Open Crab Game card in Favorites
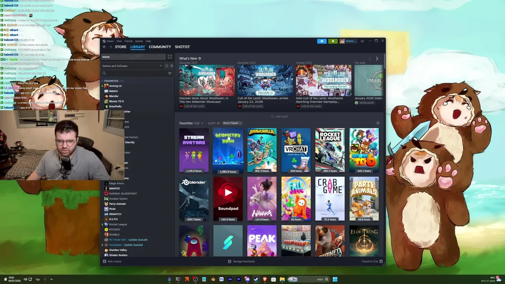 [x=330, y=199]
